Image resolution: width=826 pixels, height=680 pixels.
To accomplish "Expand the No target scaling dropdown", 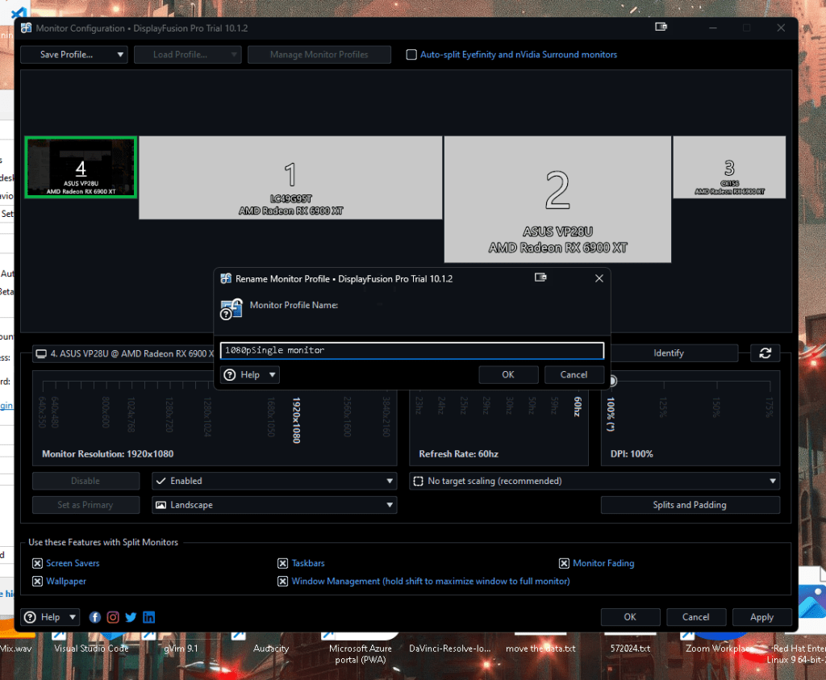I will coord(594,481).
